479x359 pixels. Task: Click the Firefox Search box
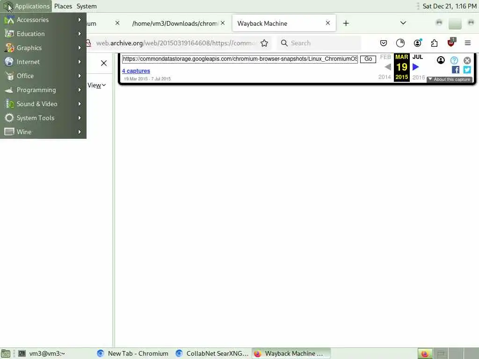coord(319,43)
